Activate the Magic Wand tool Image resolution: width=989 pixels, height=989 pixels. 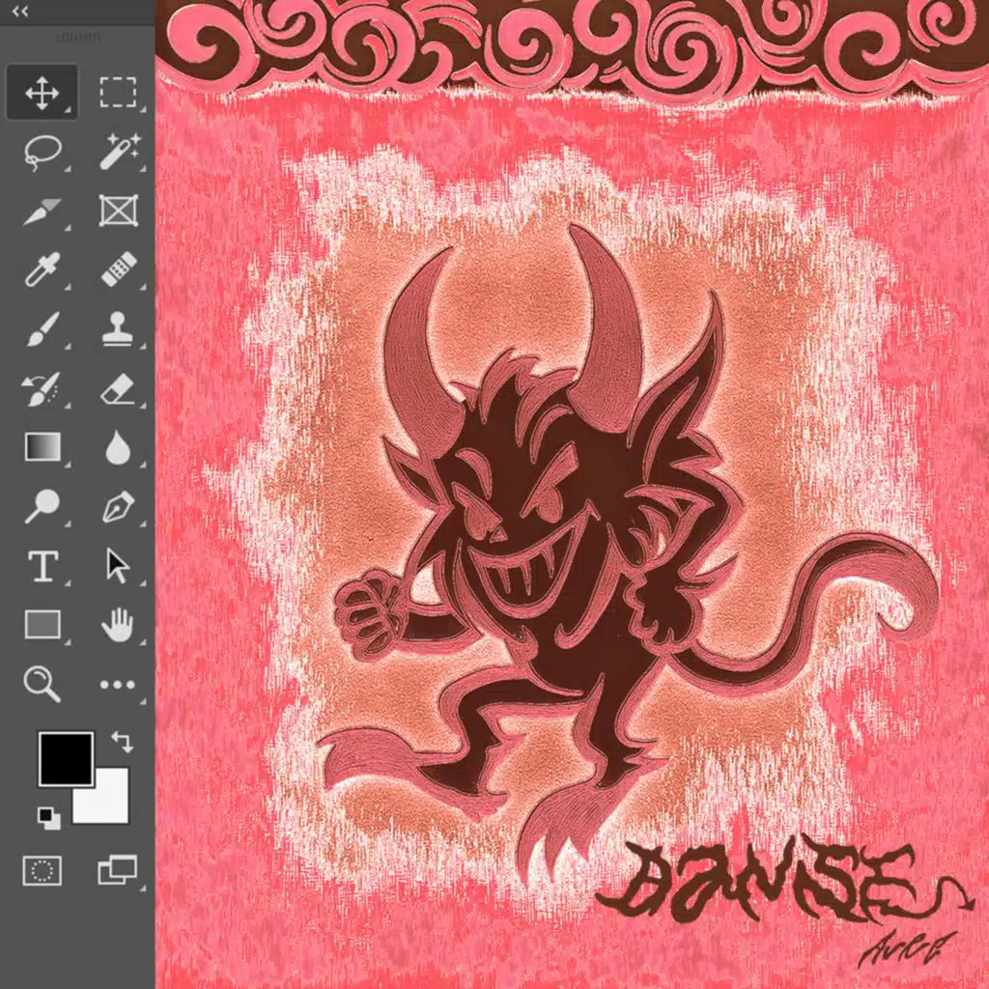(x=118, y=152)
